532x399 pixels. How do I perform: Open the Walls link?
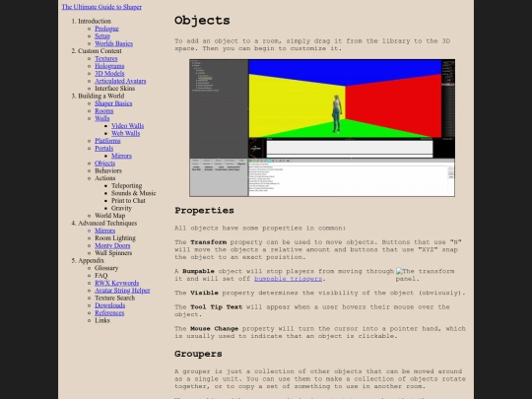pos(101,118)
